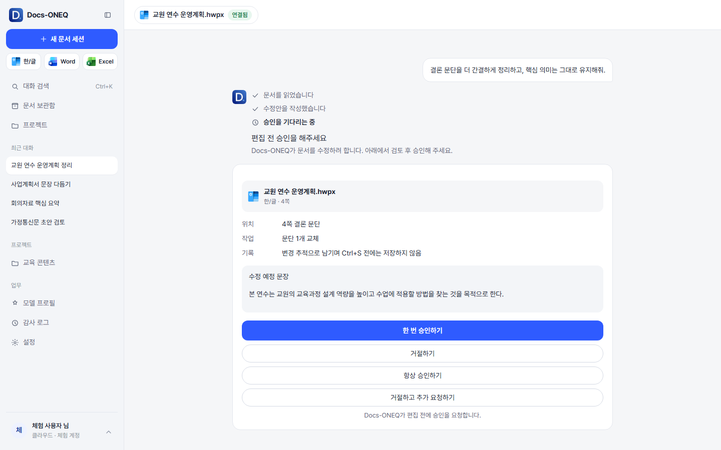Start a new document session with 새 문서 세션
The width and height of the screenshot is (721, 450).
coord(62,39)
